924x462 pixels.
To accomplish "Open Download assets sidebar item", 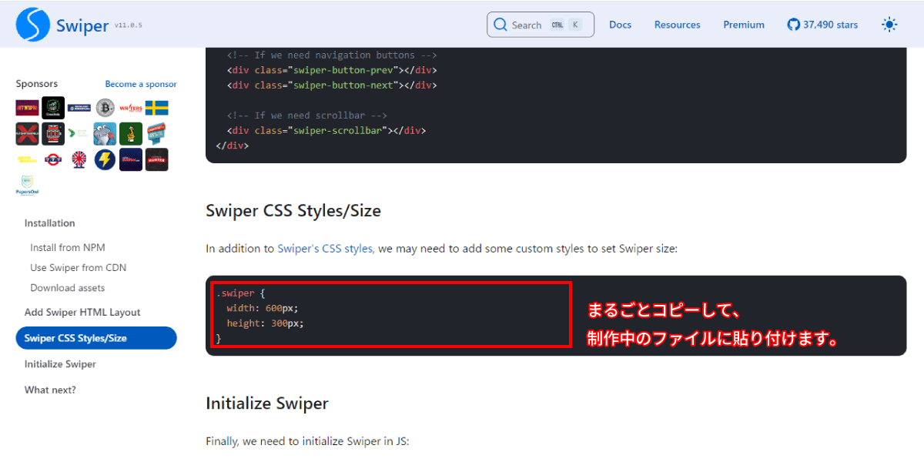I will (68, 288).
